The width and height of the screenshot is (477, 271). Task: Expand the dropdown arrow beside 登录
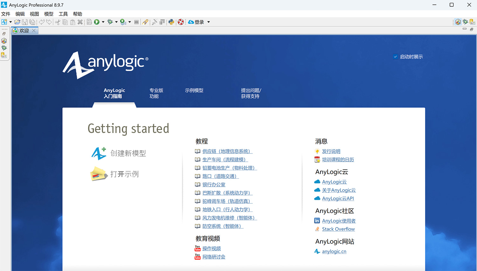click(x=209, y=22)
